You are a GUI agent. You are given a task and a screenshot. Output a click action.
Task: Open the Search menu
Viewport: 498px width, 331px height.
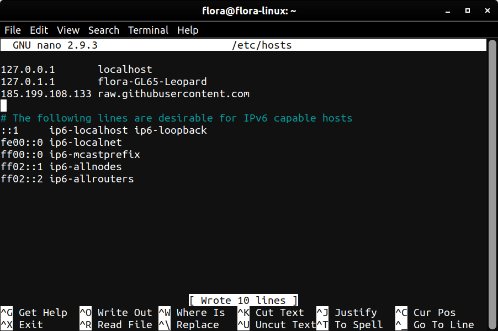(x=104, y=30)
